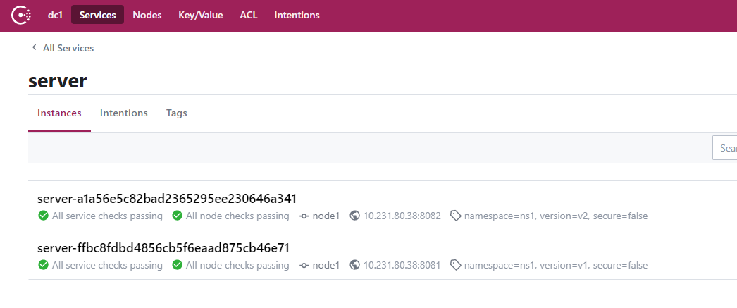
Task: Focus the instance search field
Action: tap(725, 148)
